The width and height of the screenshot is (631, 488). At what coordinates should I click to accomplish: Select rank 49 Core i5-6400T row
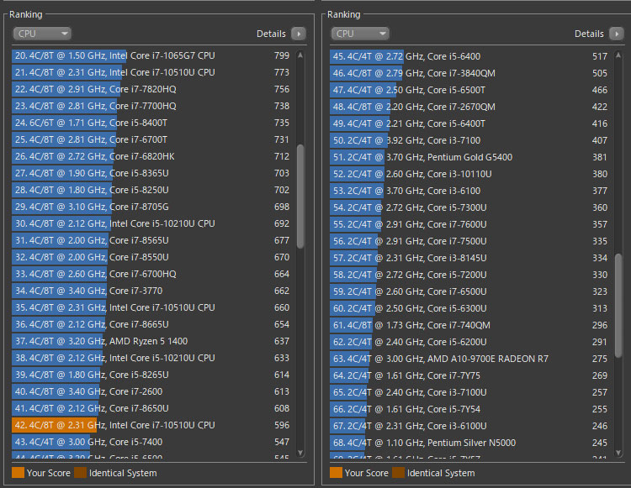pos(470,123)
